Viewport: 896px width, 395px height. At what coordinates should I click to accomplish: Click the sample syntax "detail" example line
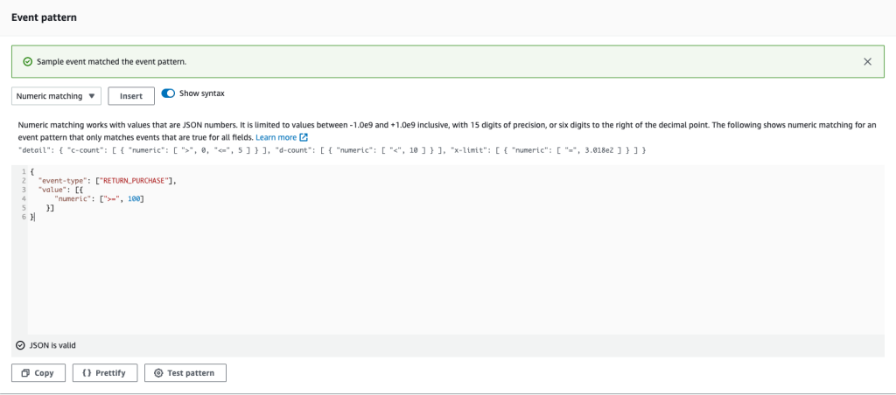(x=332, y=150)
